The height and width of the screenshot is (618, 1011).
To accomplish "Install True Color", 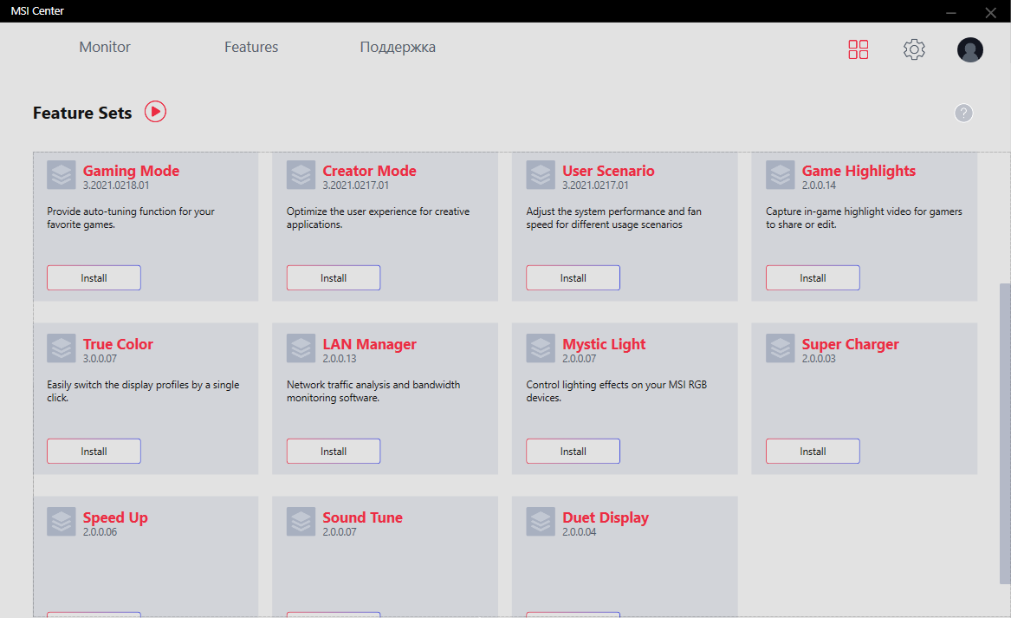I will (x=94, y=452).
